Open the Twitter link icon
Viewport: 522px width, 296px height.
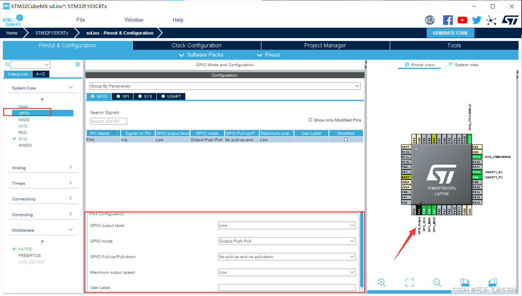[x=477, y=20]
